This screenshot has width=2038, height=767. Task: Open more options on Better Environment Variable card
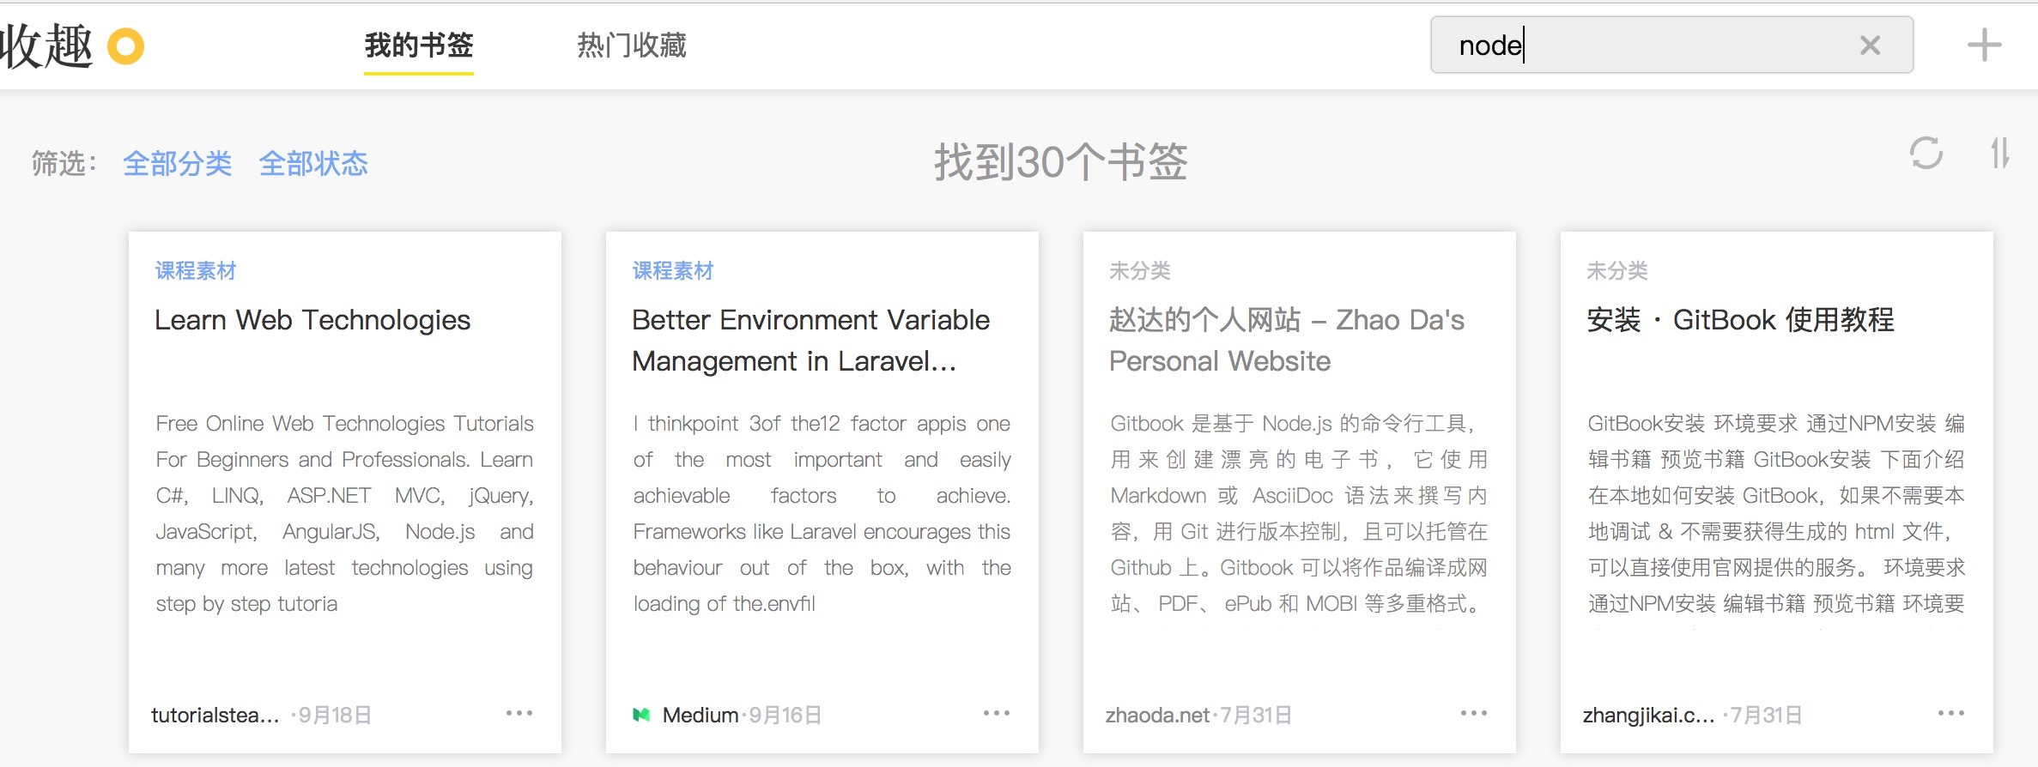(x=997, y=713)
